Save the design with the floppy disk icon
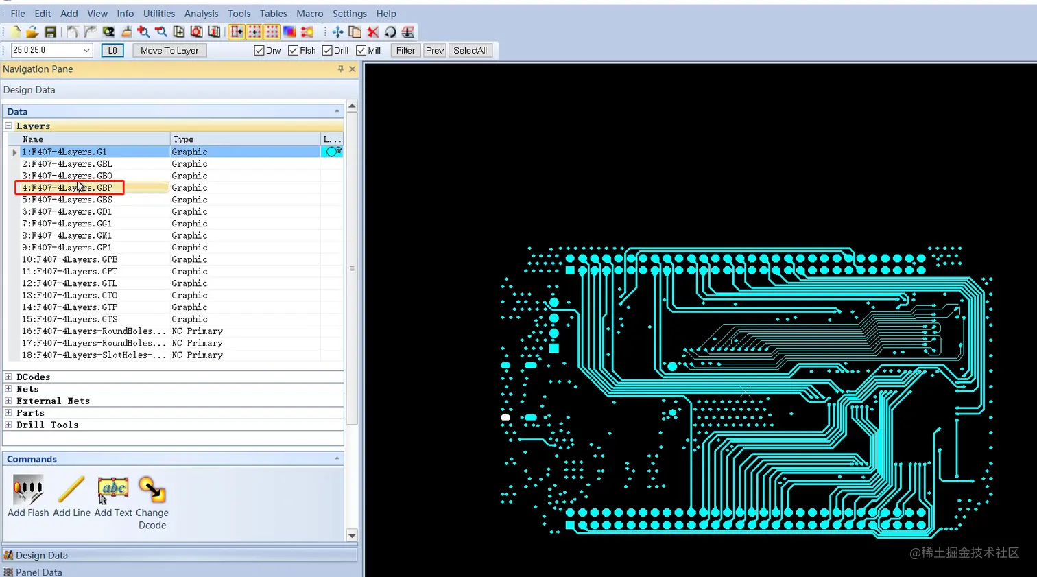The image size is (1037, 577). (50, 32)
